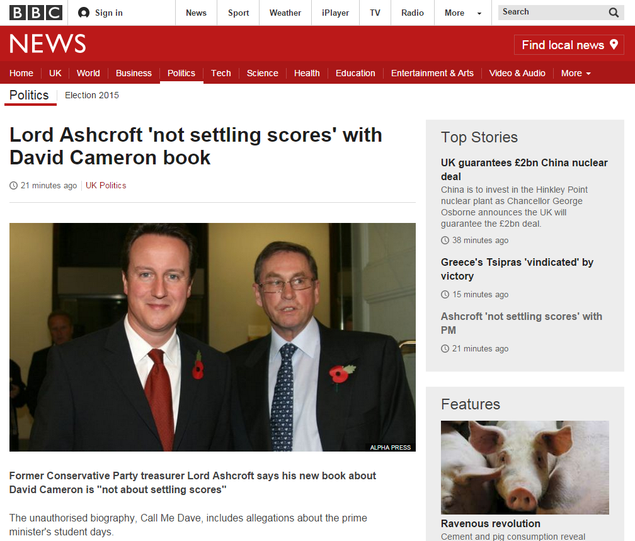Select iPlayer in the top BBC bar

coord(335,13)
